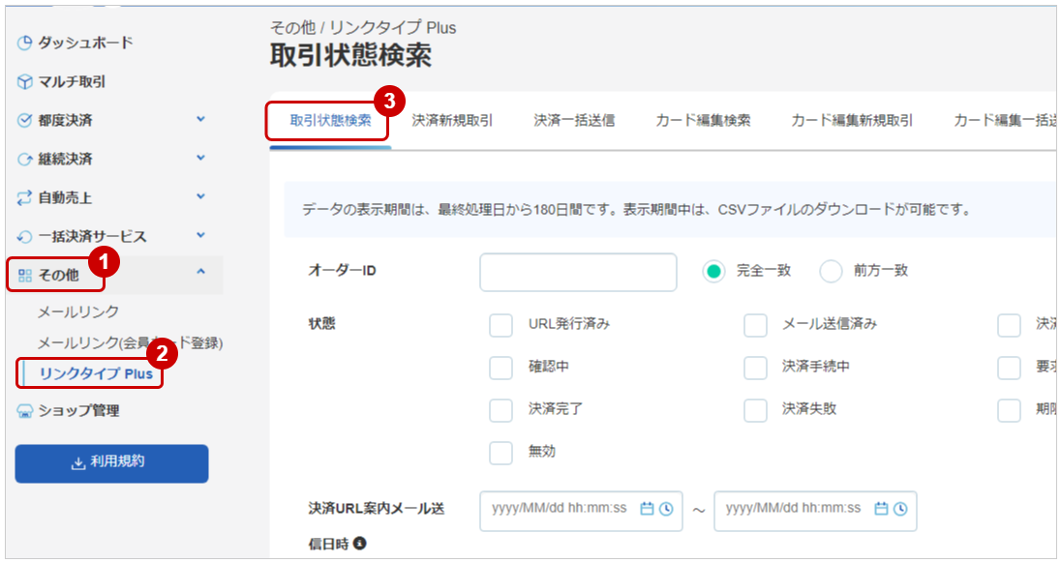The width and height of the screenshot is (1061, 563).
Task: Click the 一括決済サービス history icon
Action: click(24, 237)
